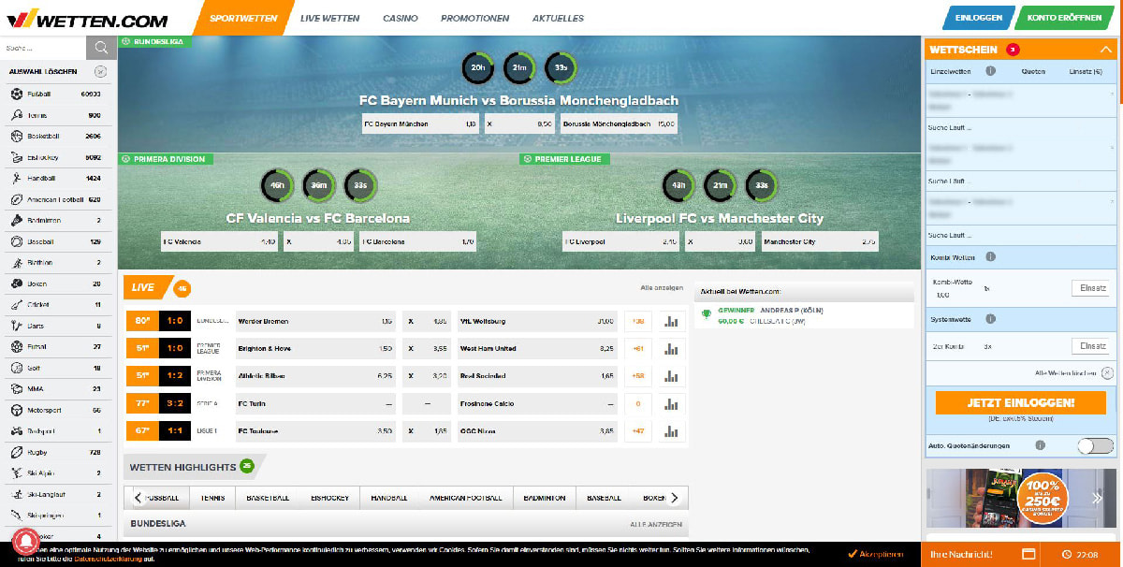Open statistics chart for FC Turin match
This screenshot has height=567, width=1123.
(671, 403)
